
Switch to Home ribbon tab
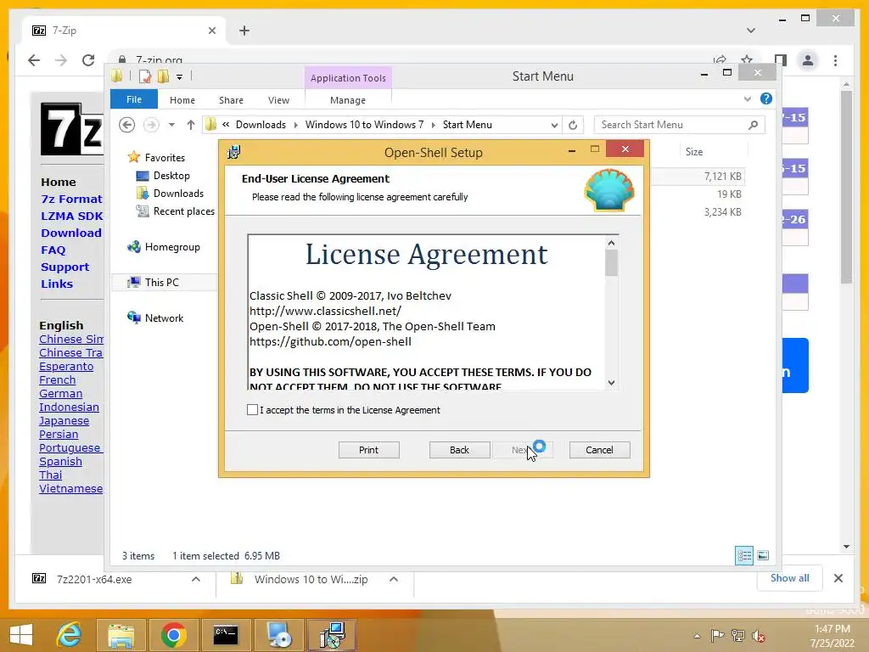coord(182,100)
